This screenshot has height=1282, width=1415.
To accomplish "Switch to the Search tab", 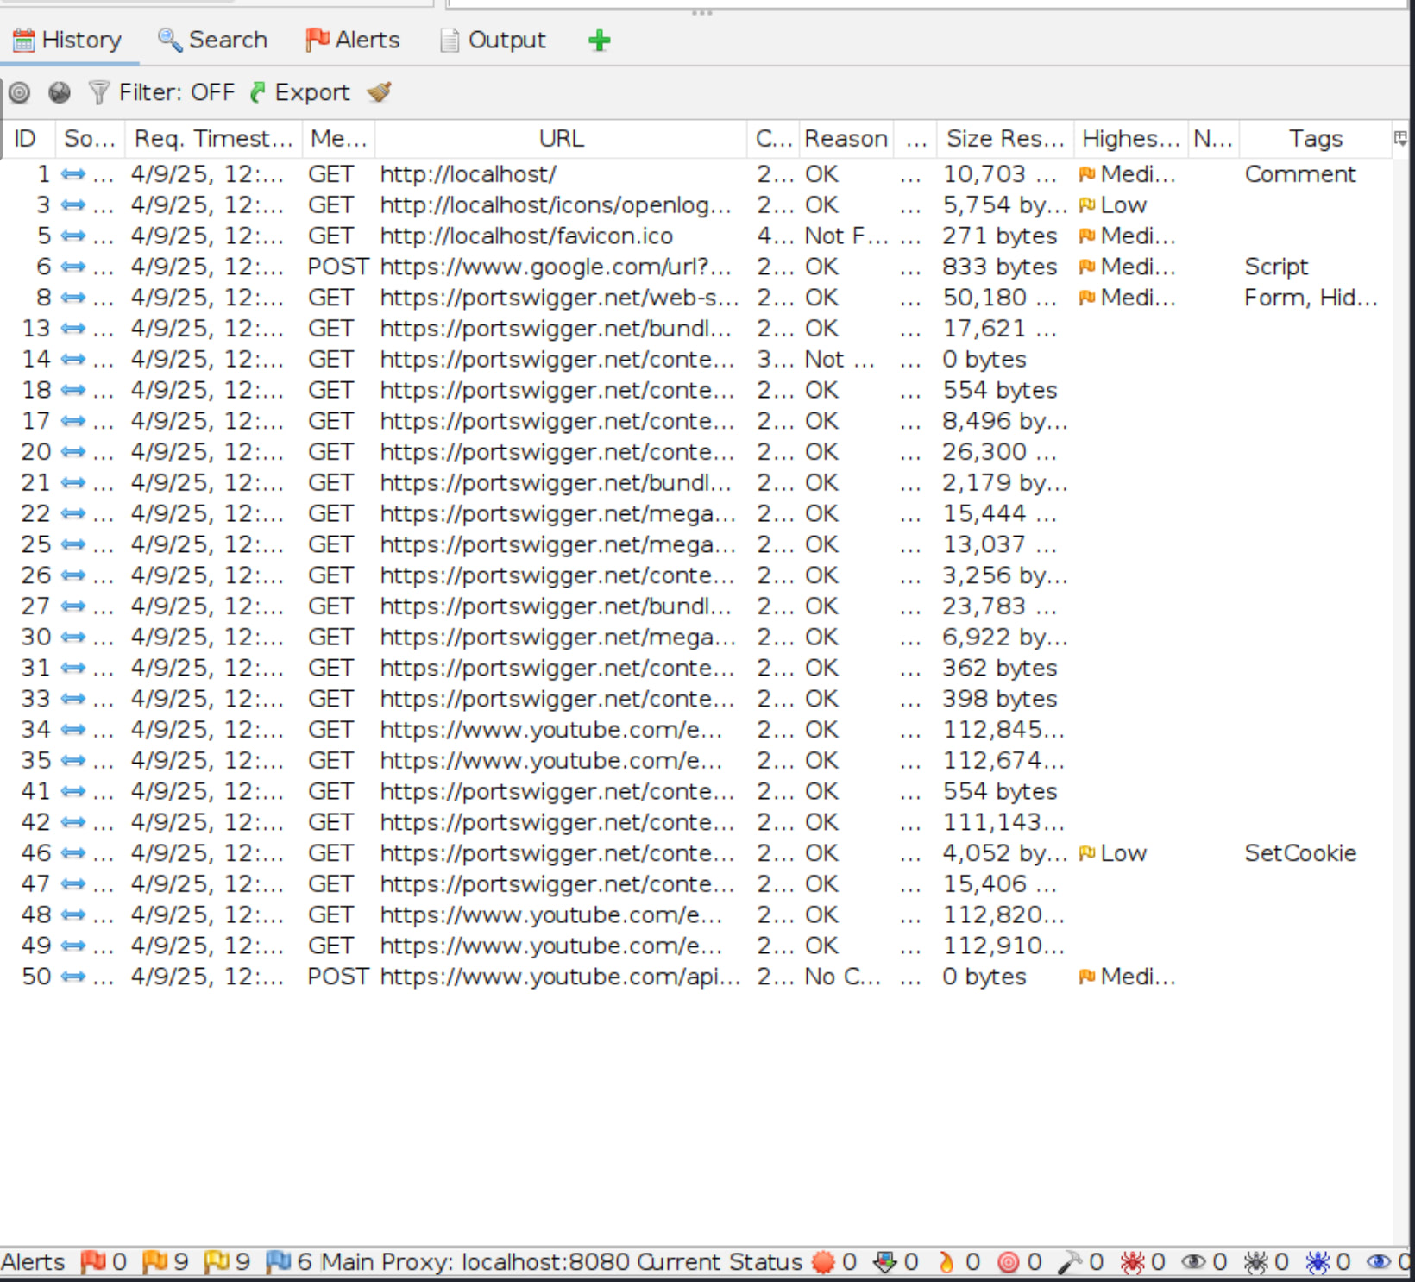I will (x=212, y=41).
